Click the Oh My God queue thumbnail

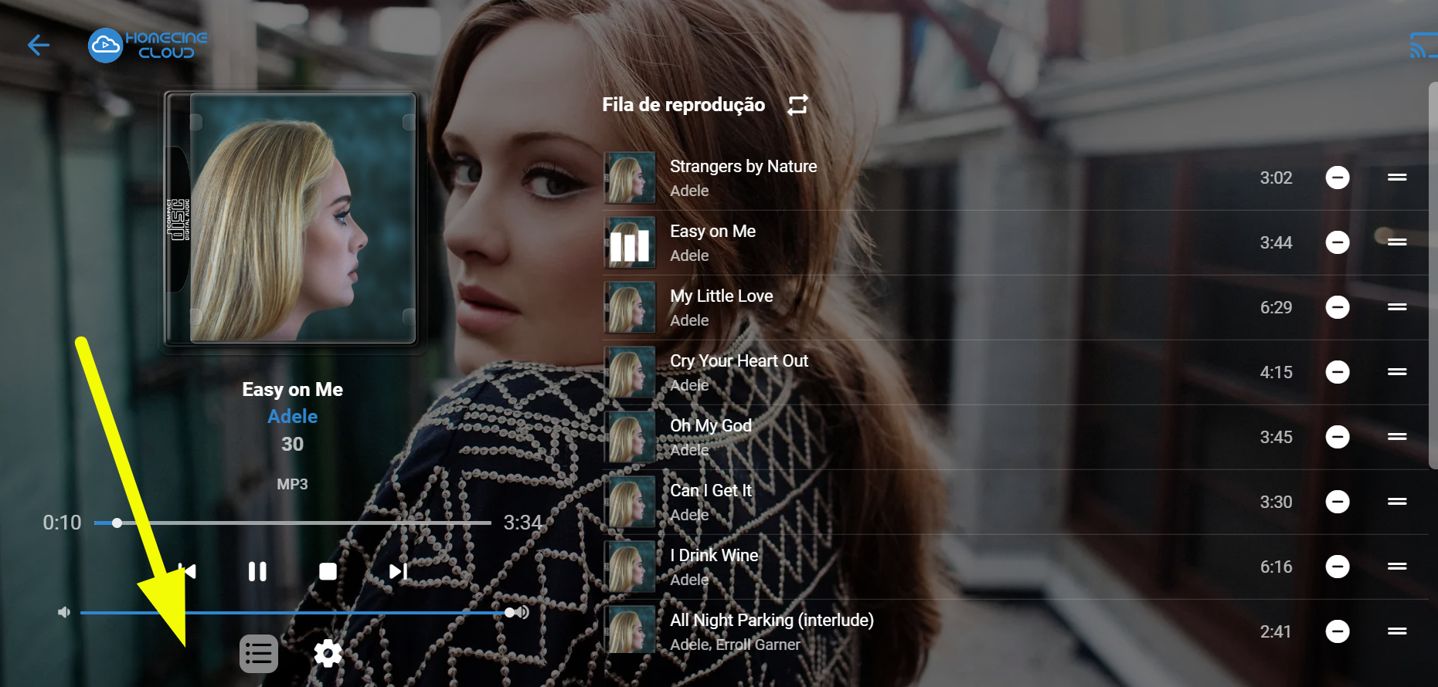pyautogui.click(x=630, y=437)
